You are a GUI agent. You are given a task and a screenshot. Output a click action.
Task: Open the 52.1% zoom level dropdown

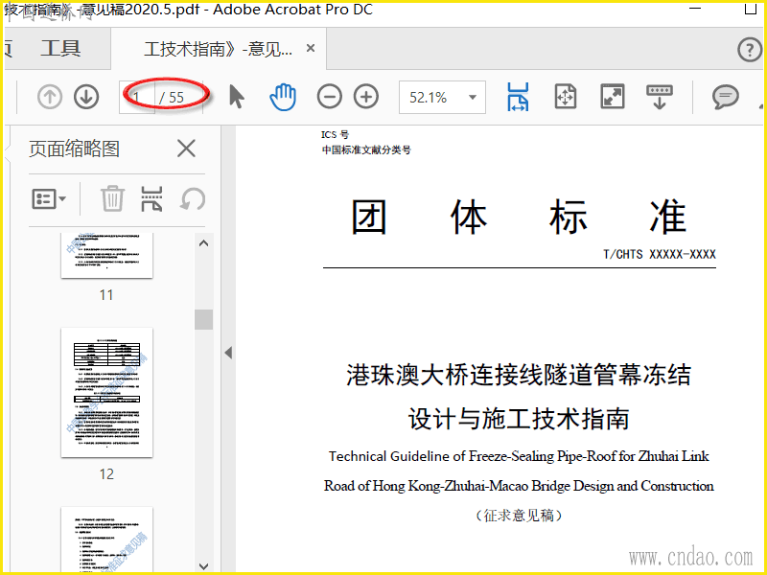pyautogui.click(x=442, y=98)
